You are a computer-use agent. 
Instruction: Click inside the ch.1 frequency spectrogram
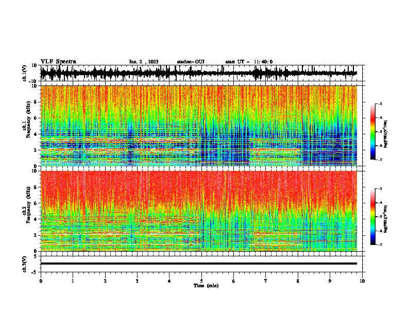[198, 126]
